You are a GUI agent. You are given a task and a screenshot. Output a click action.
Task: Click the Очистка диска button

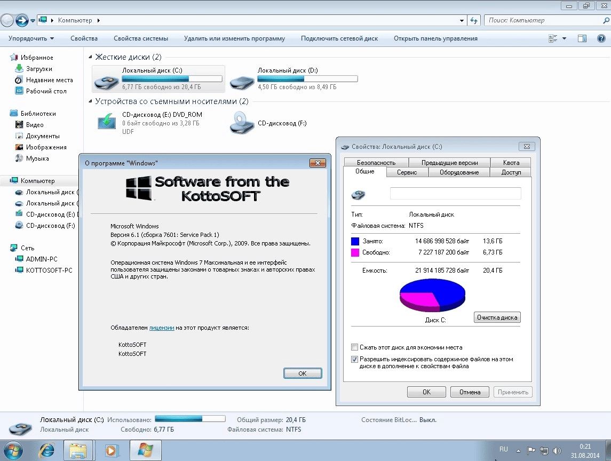tap(497, 317)
